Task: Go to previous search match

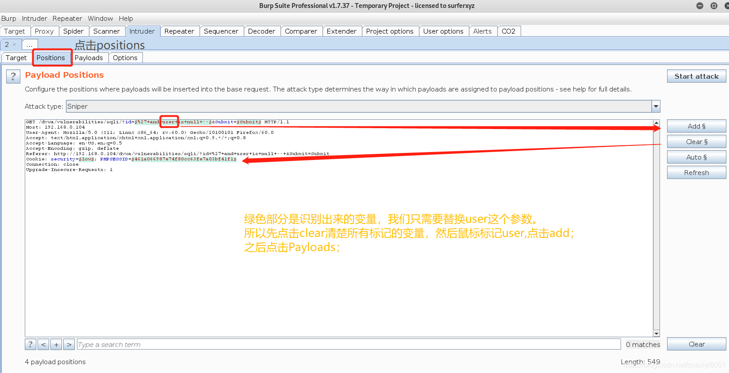Action: pos(43,344)
